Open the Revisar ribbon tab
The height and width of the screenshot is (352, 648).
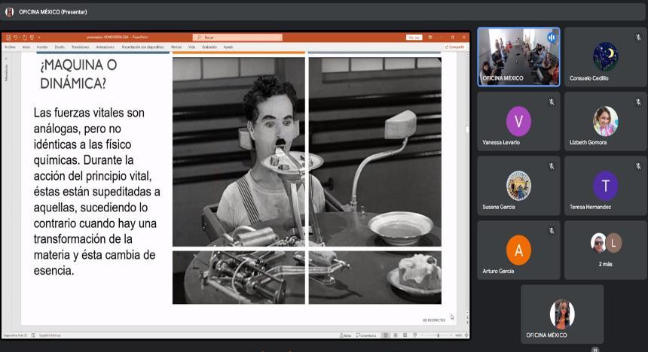pos(176,47)
